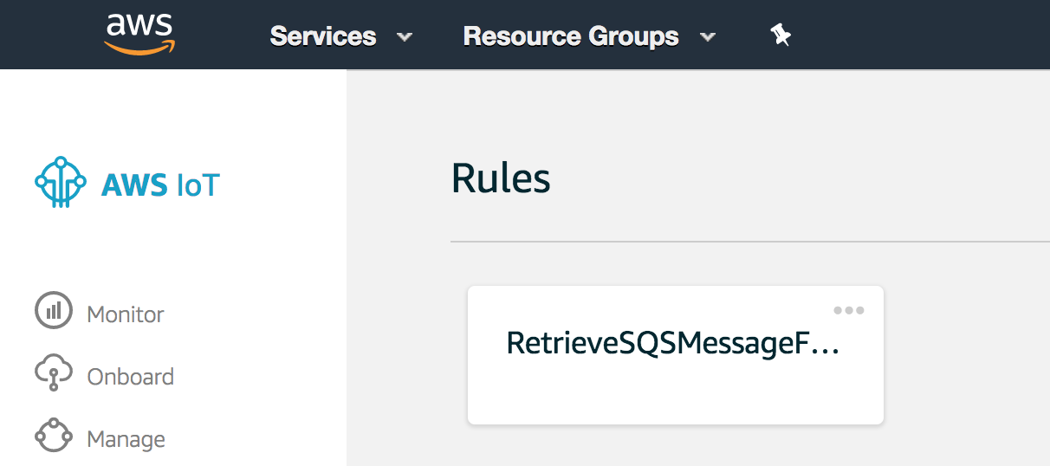The image size is (1050, 466).
Task: Click the Onboard cloud icon
Action: click(54, 373)
